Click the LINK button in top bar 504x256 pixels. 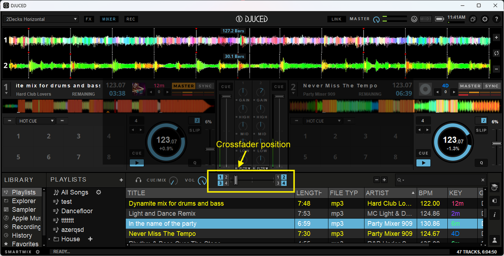point(337,19)
